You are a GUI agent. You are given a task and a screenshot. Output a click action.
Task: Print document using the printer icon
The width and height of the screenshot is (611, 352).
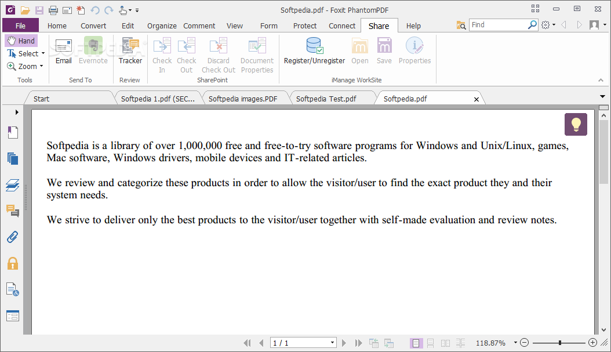point(53,10)
